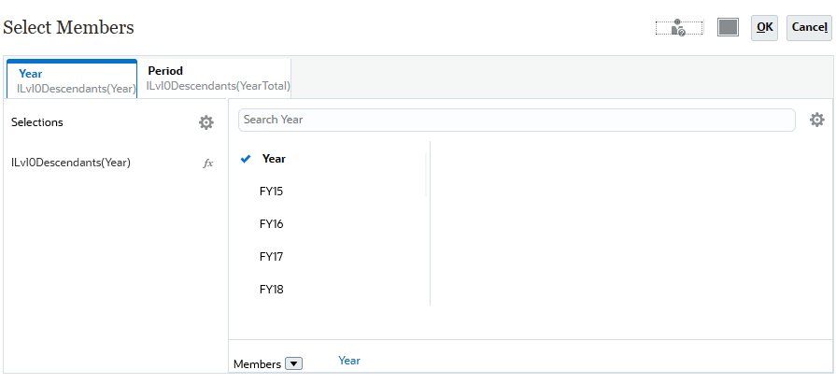
Task: Focus the Search Year input field
Action: tap(517, 120)
